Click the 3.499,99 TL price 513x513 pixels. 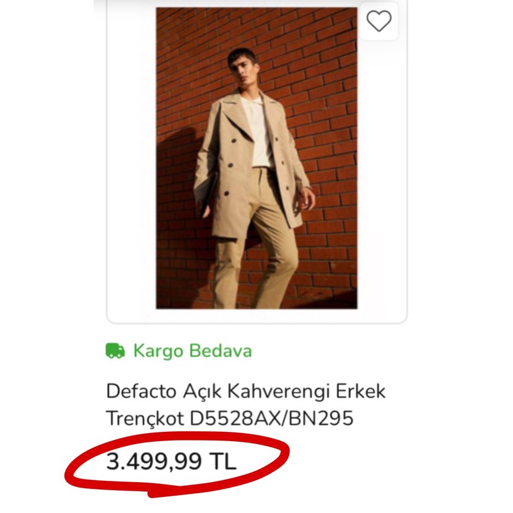click(x=171, y=462)
